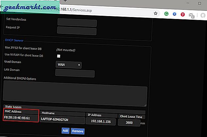
Task: Click the Remove static lease button
Action: pyautogui.click(x=78, y=131)
